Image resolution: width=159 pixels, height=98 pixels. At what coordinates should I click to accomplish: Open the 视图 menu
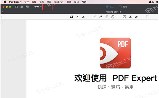pos(41,2)
